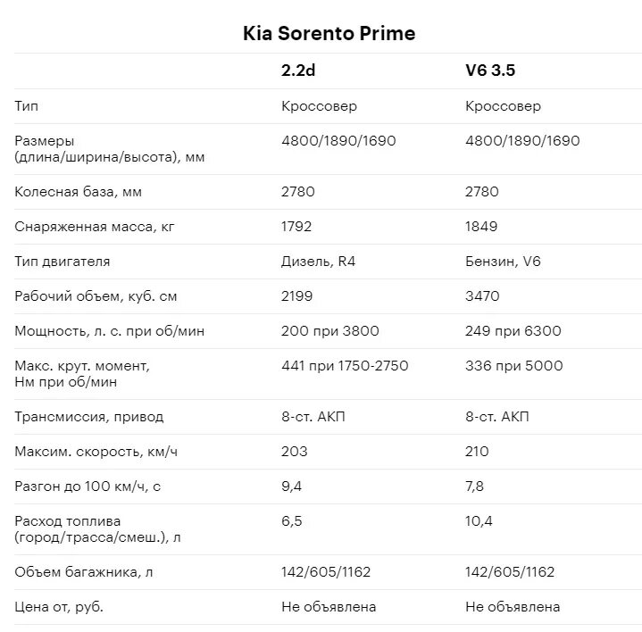
Task: Click the 'Колесная база, мм' row label
Action: pos(78,192)
